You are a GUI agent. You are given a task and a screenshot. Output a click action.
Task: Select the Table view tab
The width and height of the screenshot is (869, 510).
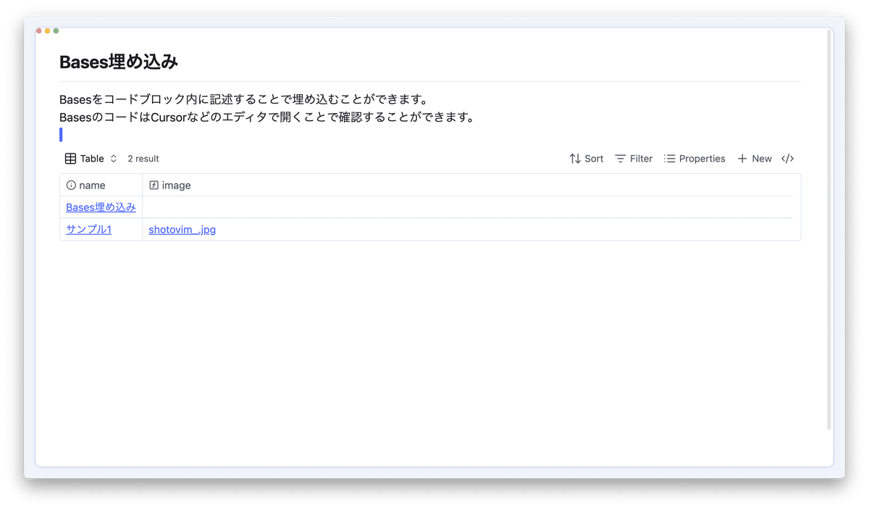pyautogui.click(x=91, y=158)
